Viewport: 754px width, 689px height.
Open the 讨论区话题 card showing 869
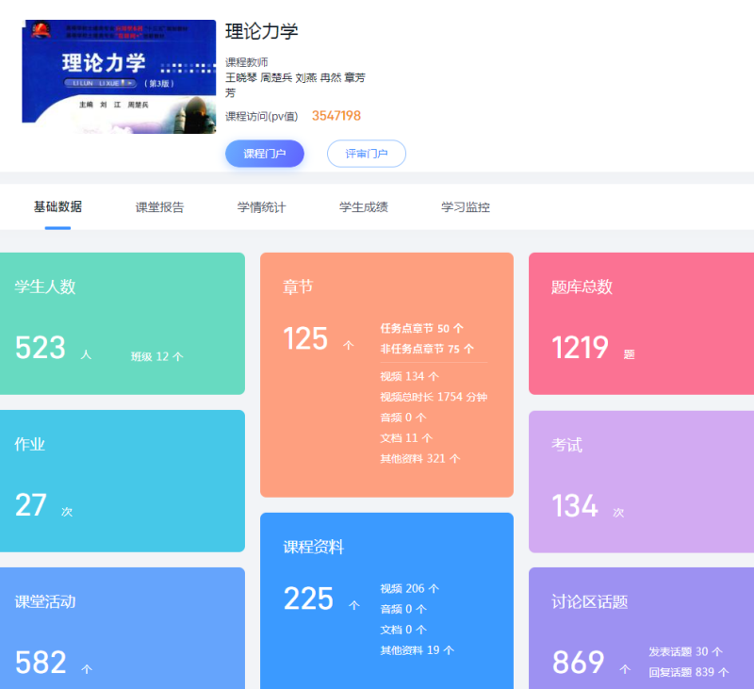pyautogui.click(x=578, y=663)
